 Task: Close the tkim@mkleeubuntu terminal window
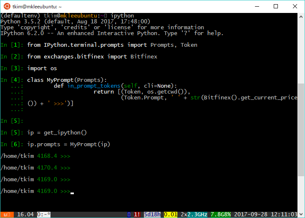pos(295,6)
